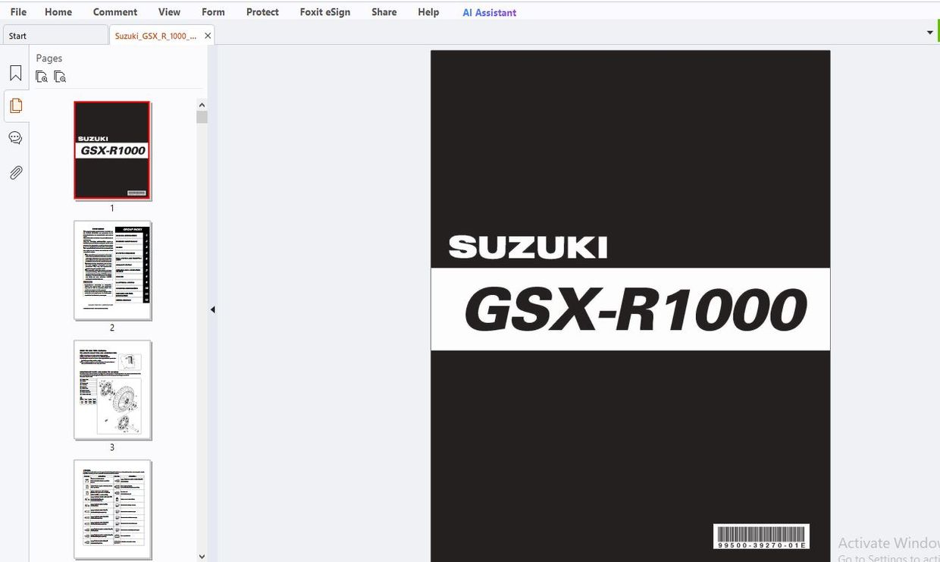Open the tab options dropdown at top right
The width and height of the screenshot is (940, 562).
point(929,33)
